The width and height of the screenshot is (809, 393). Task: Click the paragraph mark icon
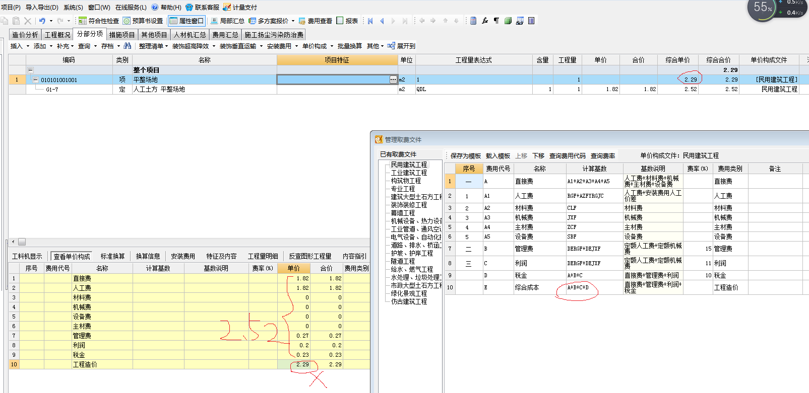tap(496, 21)
